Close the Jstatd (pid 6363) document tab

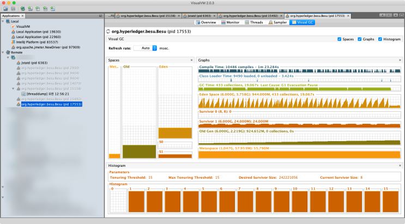pyautogui.click(x=214, y=16)
